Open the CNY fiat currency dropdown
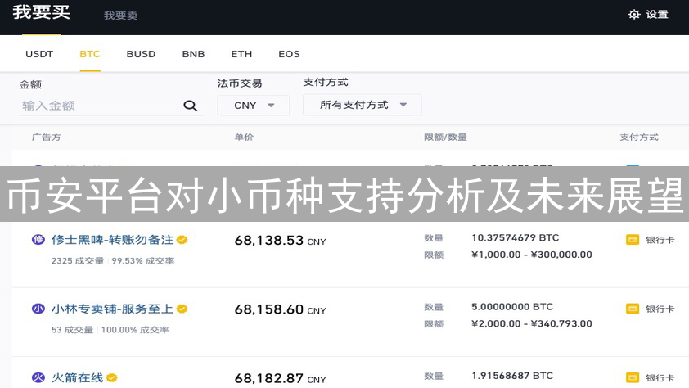Image resolution: width=689 pixels, height=388 pixels. point(253,106)
